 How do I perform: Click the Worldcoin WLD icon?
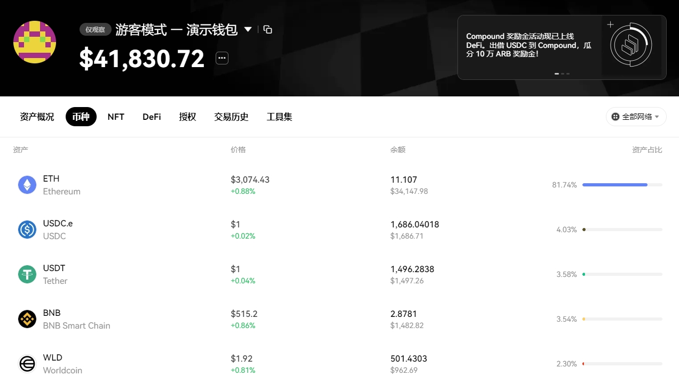click(27, 364)
